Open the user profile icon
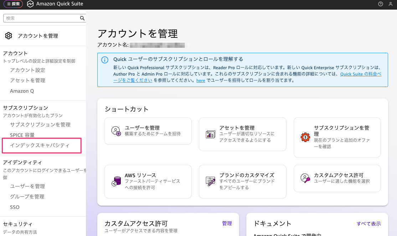The width and height of the screenshot is (397, 236). (391, 4)
